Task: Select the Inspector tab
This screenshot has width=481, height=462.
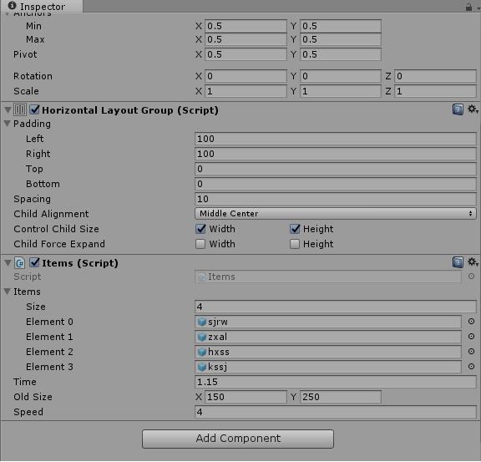Action: (x=42, y=6)
